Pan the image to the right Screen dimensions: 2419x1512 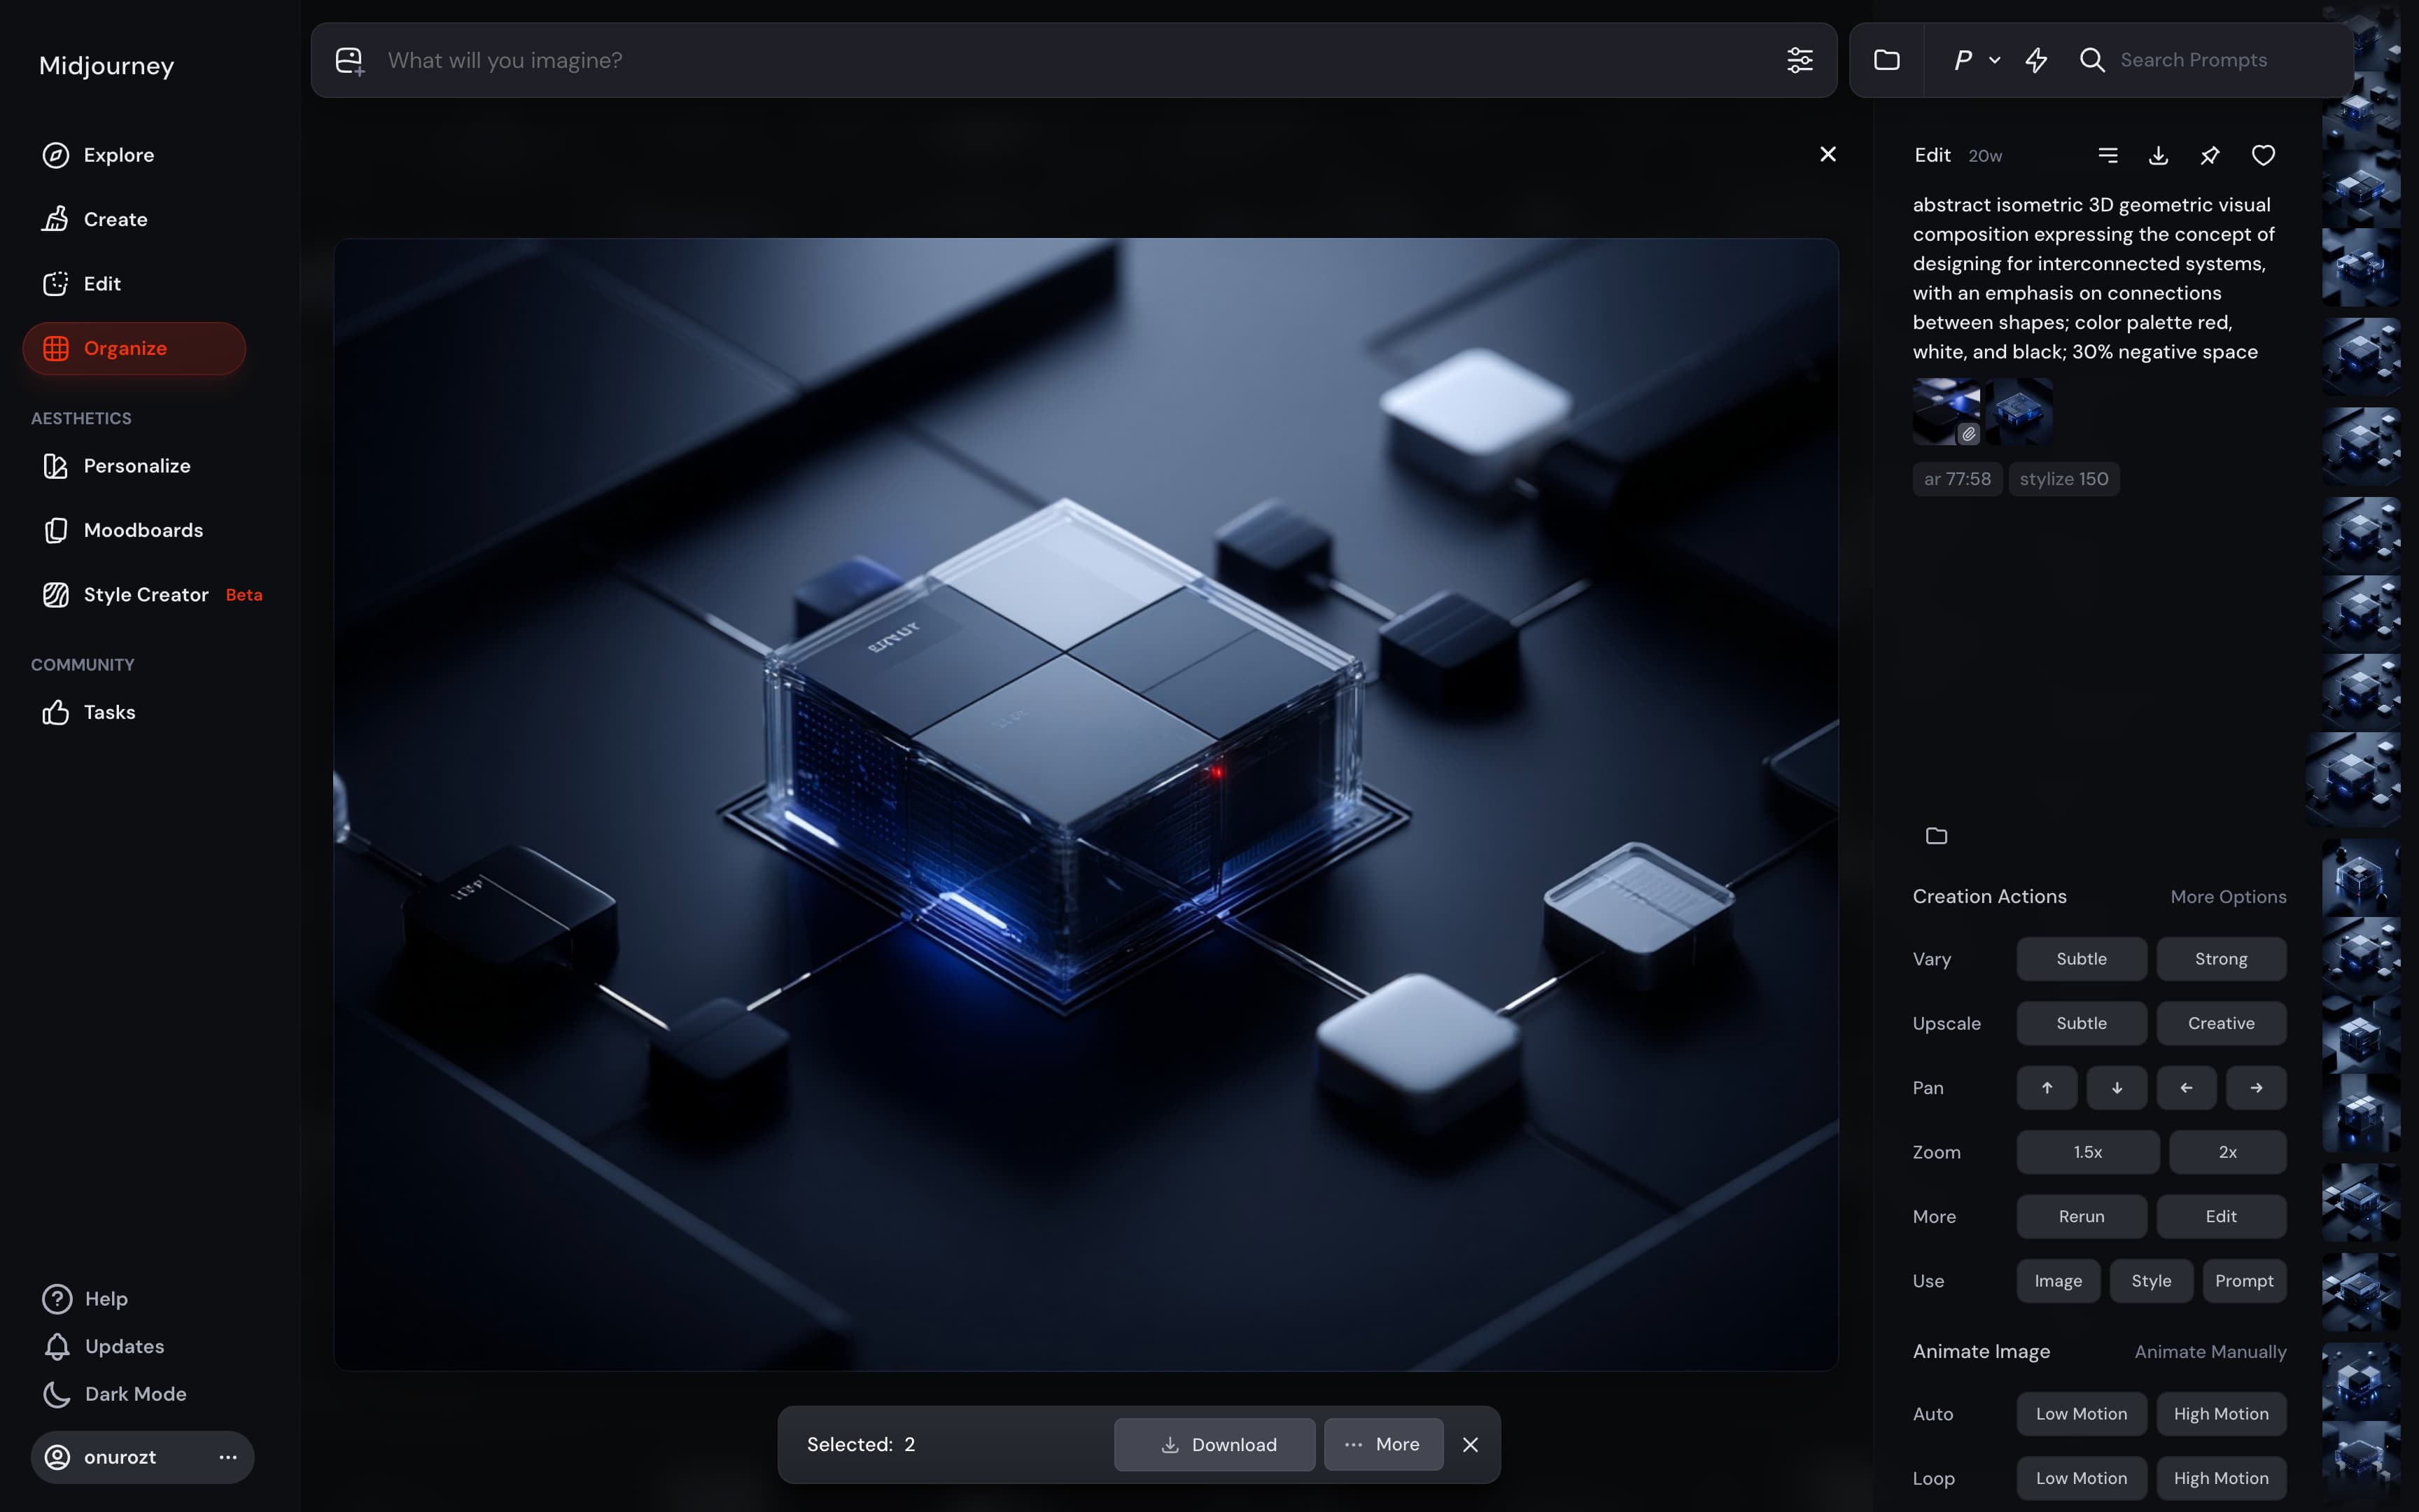[2255, 1088]
